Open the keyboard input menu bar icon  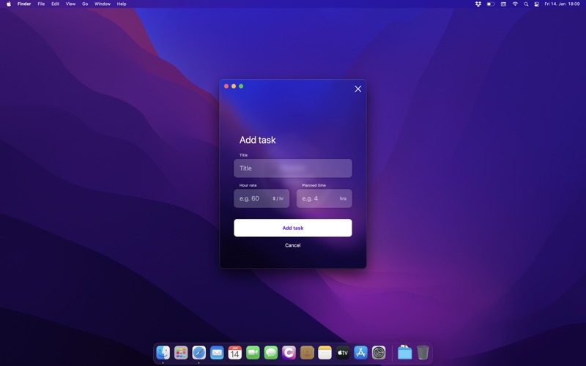pyautogui.click(x=503, y=4)
